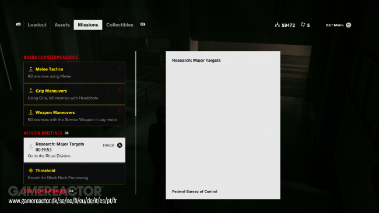
Task: Click the Research: Major Targets mission icon
Action: [x=31, y=147]
